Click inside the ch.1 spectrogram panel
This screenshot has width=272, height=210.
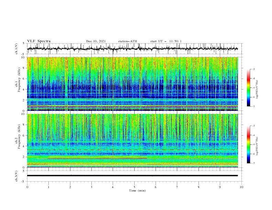132,84
